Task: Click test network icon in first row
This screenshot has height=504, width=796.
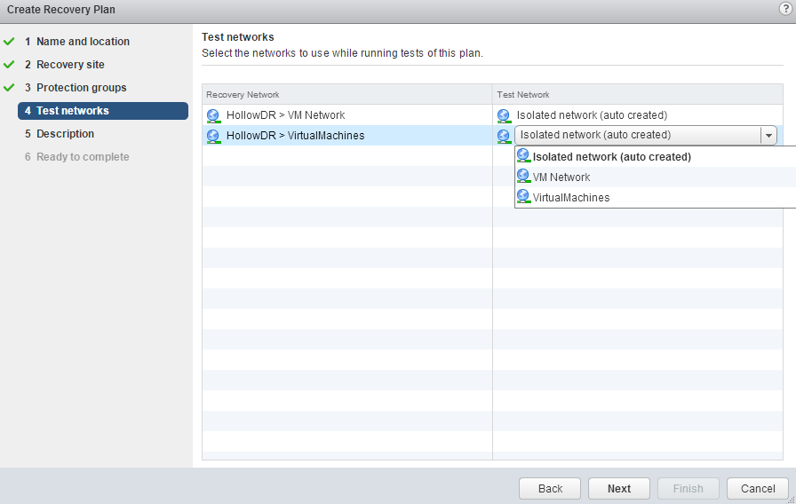Action: [504, 115]
